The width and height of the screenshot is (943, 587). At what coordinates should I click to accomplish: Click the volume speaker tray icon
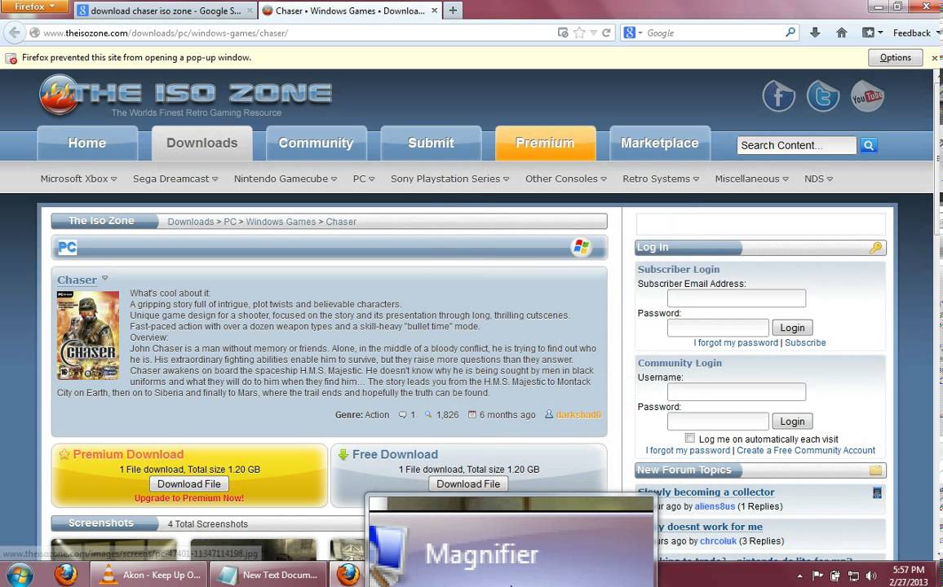click(870, 576)
